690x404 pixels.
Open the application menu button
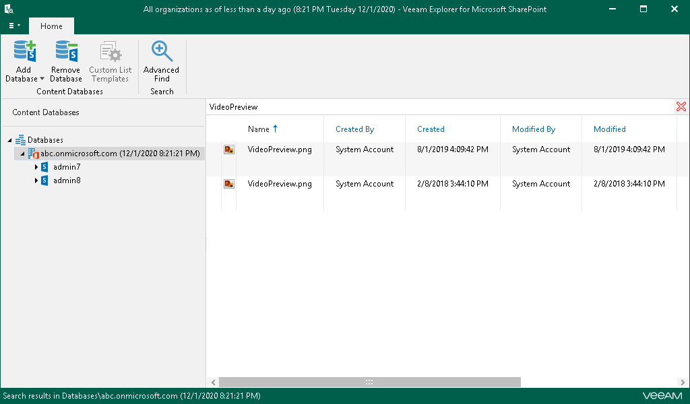[14, 26]
